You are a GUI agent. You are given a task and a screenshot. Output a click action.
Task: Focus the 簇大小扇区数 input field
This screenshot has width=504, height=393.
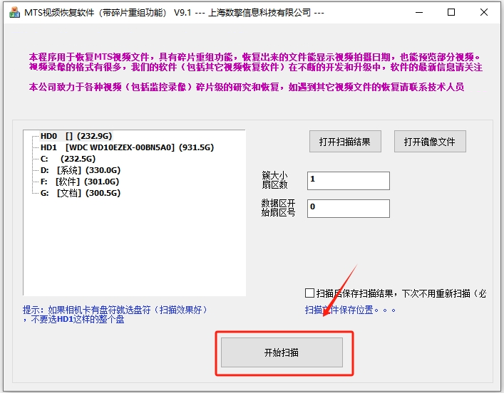click(x=349, y=181)
